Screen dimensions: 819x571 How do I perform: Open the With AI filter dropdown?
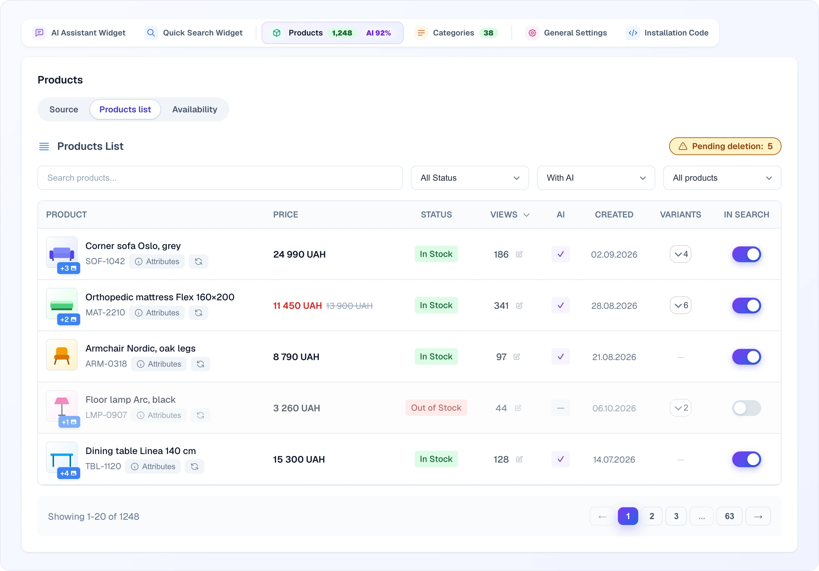pos(596,178)
